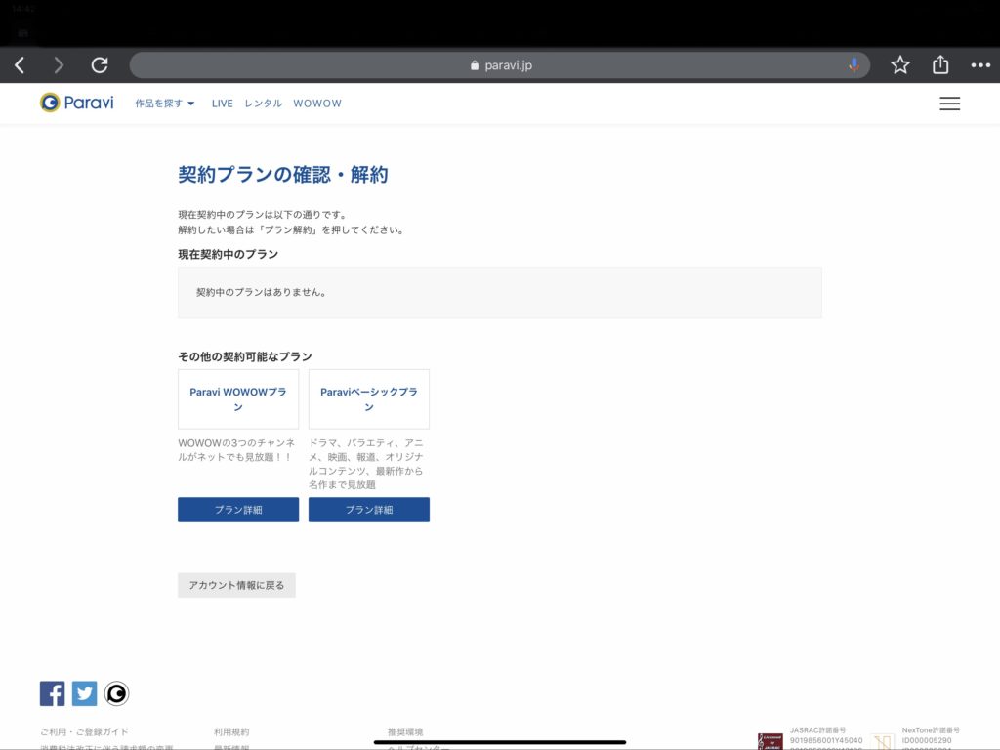Click プラン詳細 under Paravi WOWOWプラン

[x=238, y=510]
